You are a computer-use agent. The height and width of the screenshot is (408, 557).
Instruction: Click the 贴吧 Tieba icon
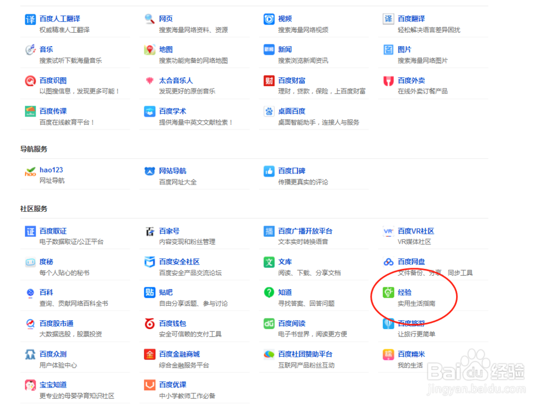[149, 292]
